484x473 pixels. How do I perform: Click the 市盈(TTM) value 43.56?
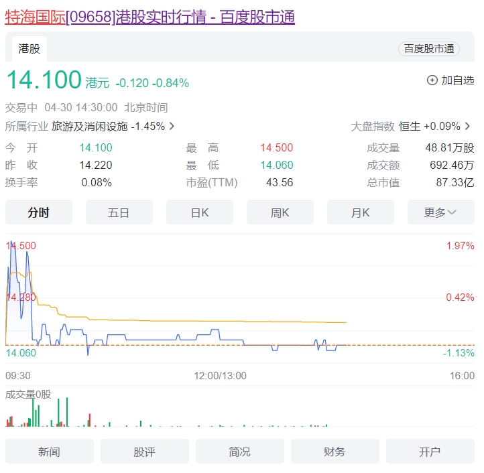click(x=280, y=182)
